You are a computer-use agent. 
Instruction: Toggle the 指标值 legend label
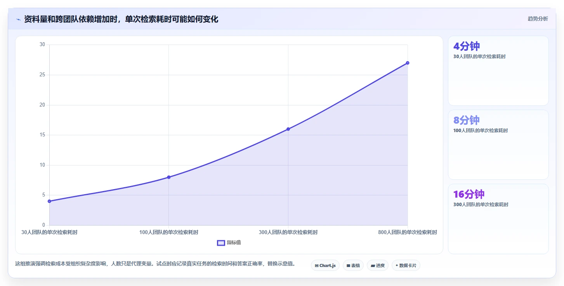[234, 243]
